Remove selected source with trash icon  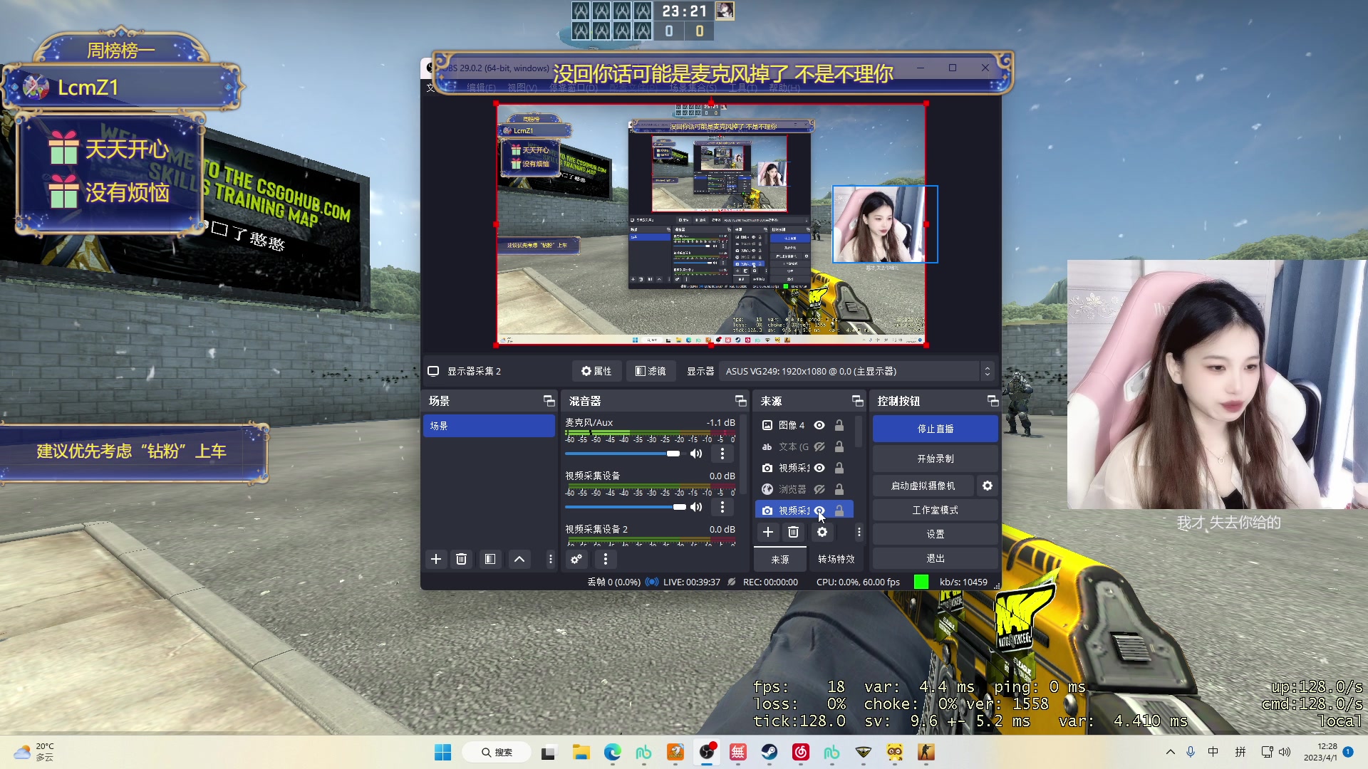point(794,532)
